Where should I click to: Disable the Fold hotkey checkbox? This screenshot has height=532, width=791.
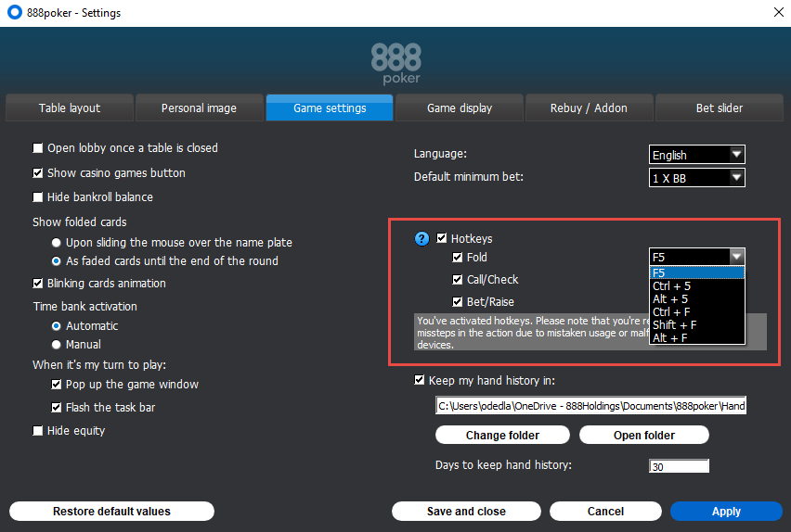[458, 258]
